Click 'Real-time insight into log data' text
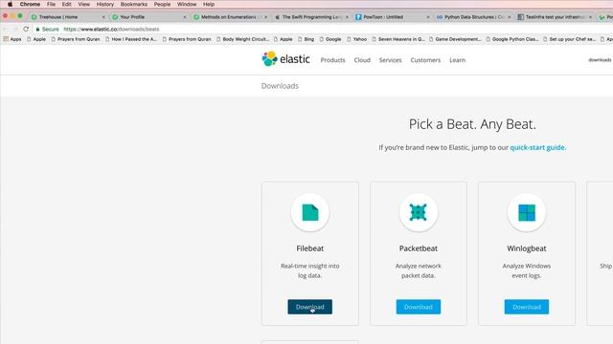 pos(310,270)
